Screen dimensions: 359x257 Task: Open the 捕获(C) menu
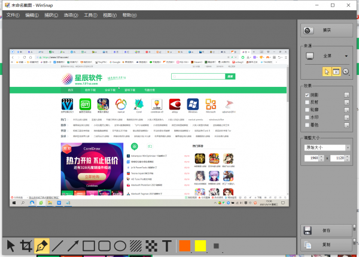click(x=51, y=15)
